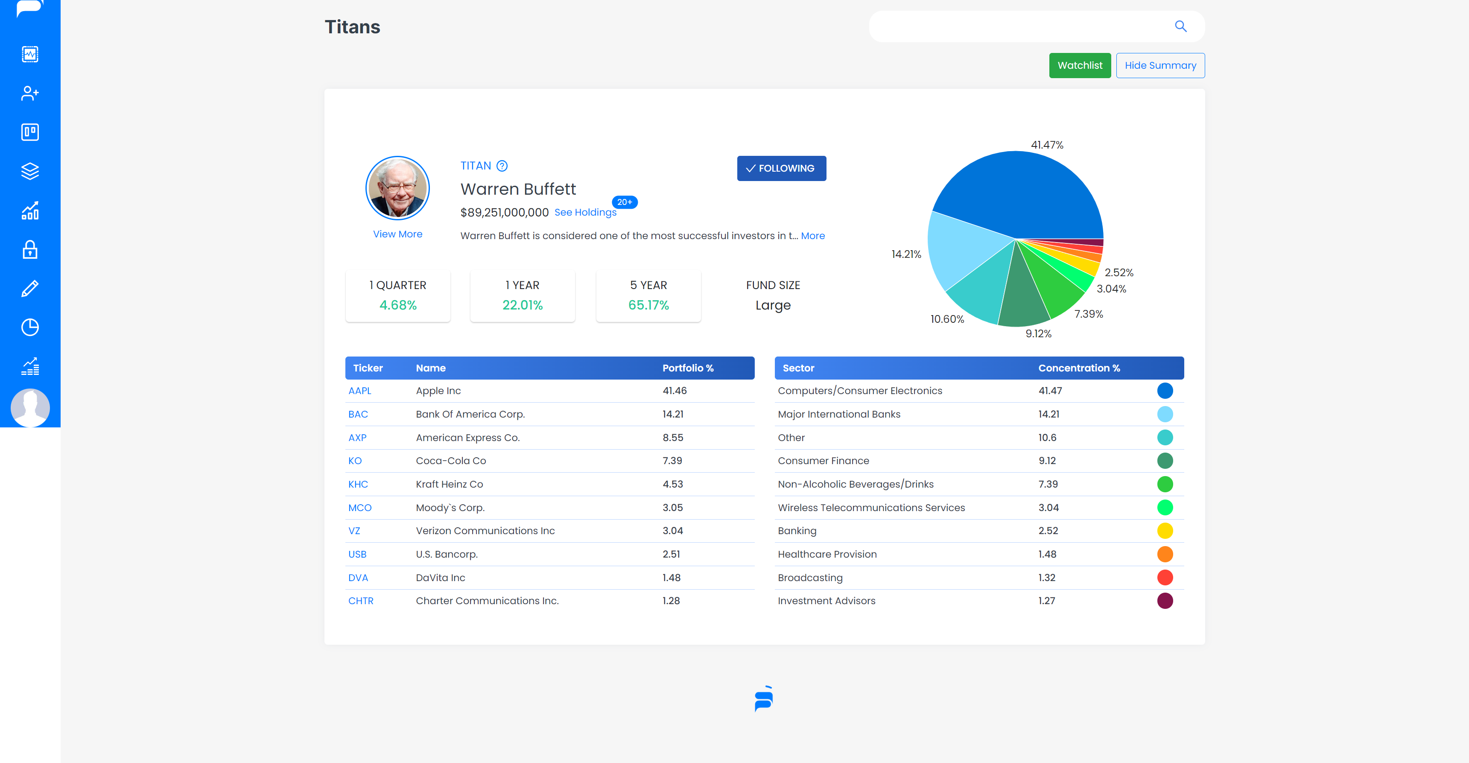
Task: Click the 20+ holdings badge
Action: [x=625, y=202]
